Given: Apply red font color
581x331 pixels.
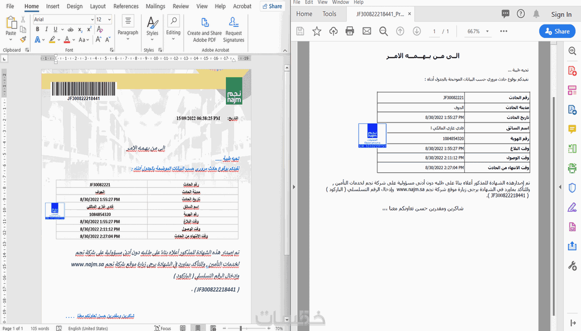Looking at the screenshot, I should [67, 40].
